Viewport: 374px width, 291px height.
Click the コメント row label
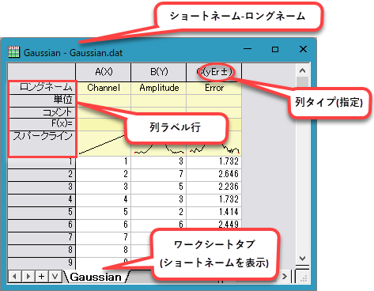42,113
